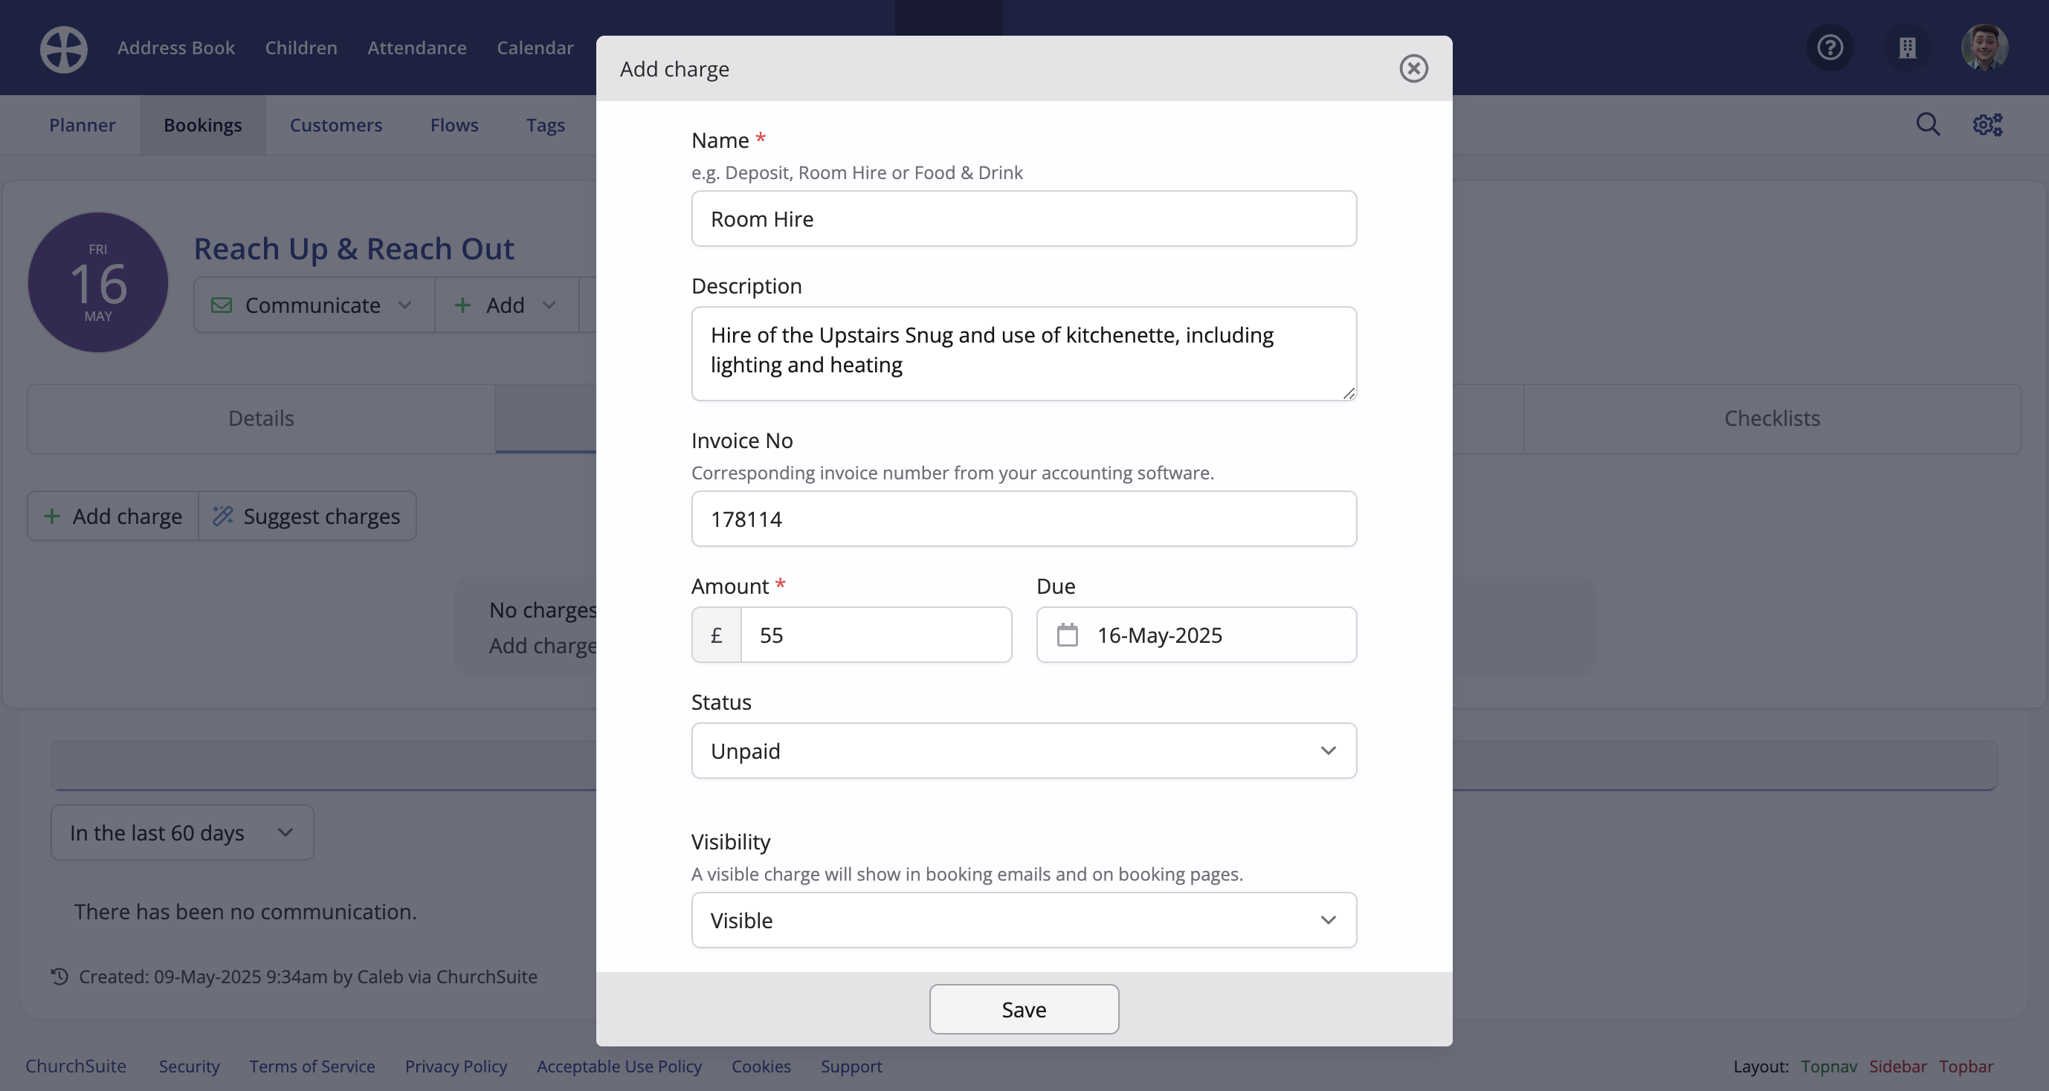Screen dimensions: 2049x1091
Task: Click the history clock icon near Created
Action: [x=59, y=976]
